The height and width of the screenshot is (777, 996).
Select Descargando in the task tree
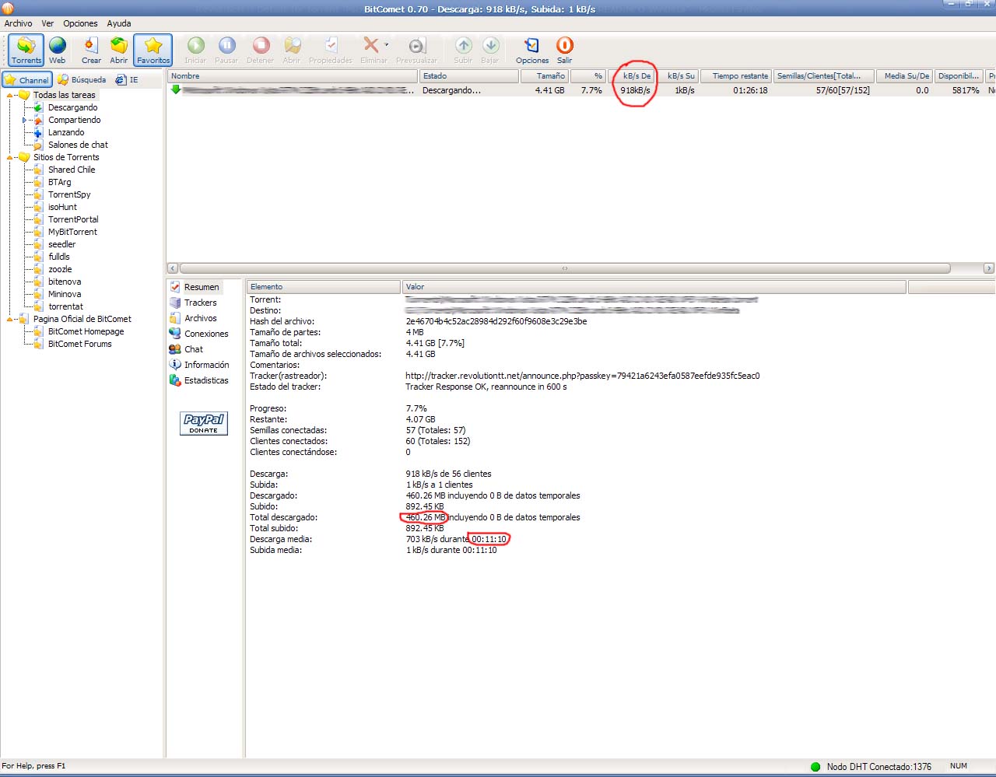click(73, 107)
